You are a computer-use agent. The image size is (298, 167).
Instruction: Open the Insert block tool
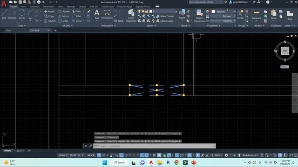(x=182, y=14)
